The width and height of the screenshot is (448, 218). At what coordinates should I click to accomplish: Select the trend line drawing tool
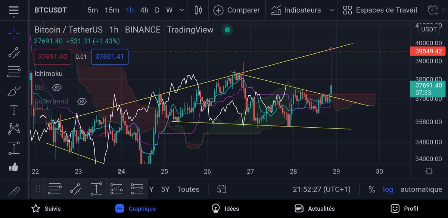pyautogui.click(x=14, y=53)
